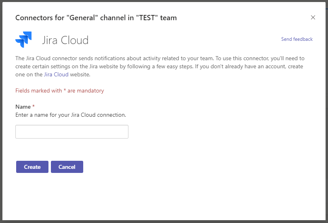Viewport: 328px width, 223px height.
Task: Open the Send feedback link
Action: coord(297,39)
